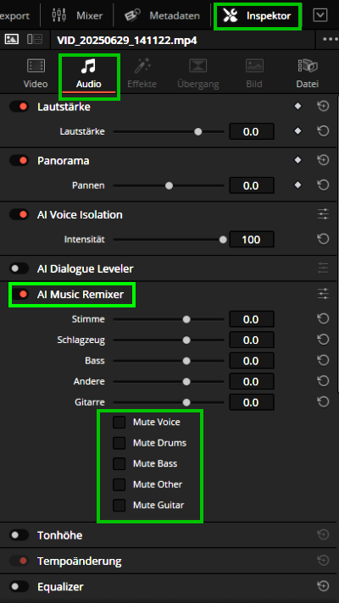Check the Mute Voice checkbox
This screenshot has width=339, height=603.
pos(119,423)
